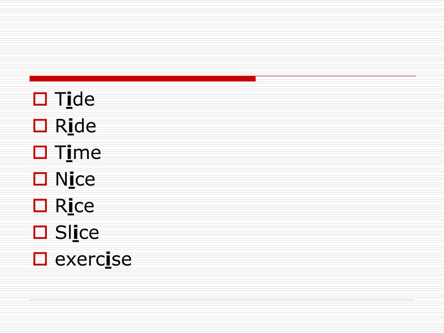The width and height of the screenshot is (444, 333).
Task: Click the red square bullet beside Tide
Action: point(40,99)
